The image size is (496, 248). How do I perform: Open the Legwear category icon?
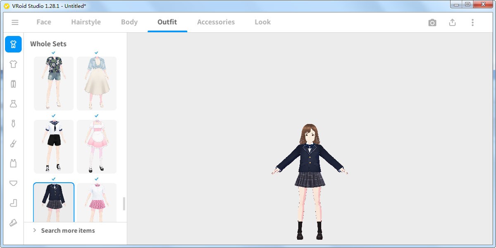[x=13, y=143]
